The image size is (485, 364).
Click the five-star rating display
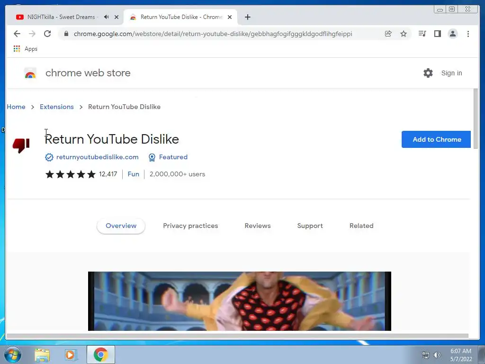[x=71, y=174]
